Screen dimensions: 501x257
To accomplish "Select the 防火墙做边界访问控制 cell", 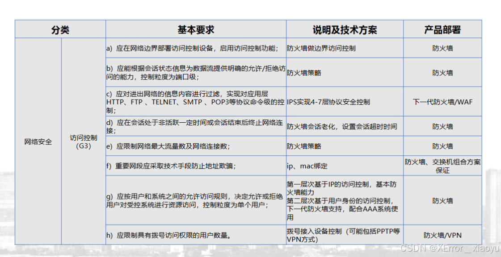I will click(x=345, y=48).
